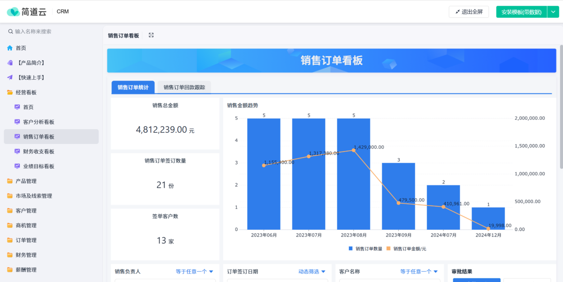Open the 客户分析看板 dashboard icon
Screen dimensions: 563x282
(x=17, y=122)
